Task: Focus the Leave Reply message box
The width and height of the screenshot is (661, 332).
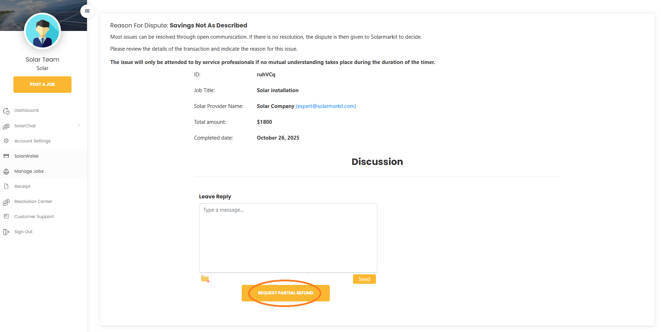Action: 288,238
